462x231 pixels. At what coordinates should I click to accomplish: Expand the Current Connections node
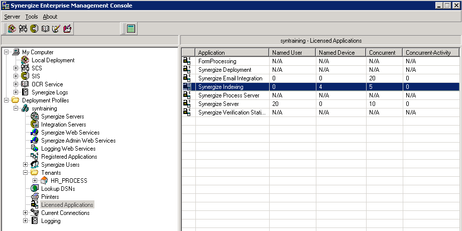[x=25, y=212]
